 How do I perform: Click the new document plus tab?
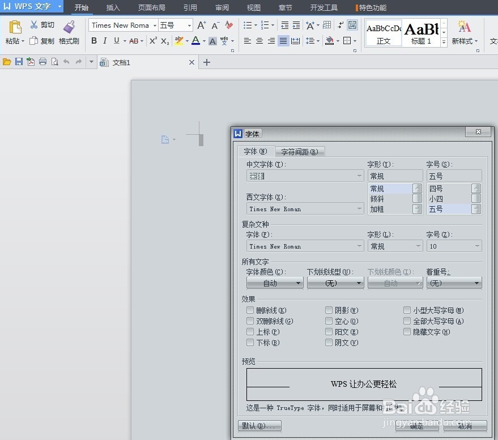[206, 62]
